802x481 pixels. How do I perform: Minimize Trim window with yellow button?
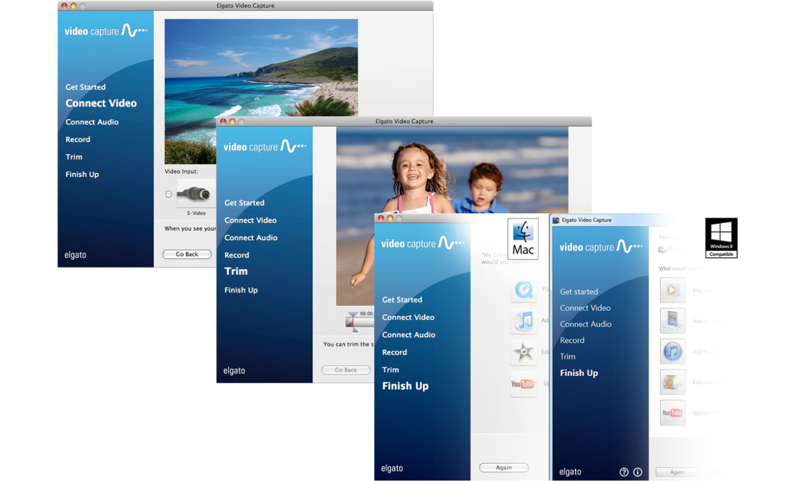[x=233, y=122]
